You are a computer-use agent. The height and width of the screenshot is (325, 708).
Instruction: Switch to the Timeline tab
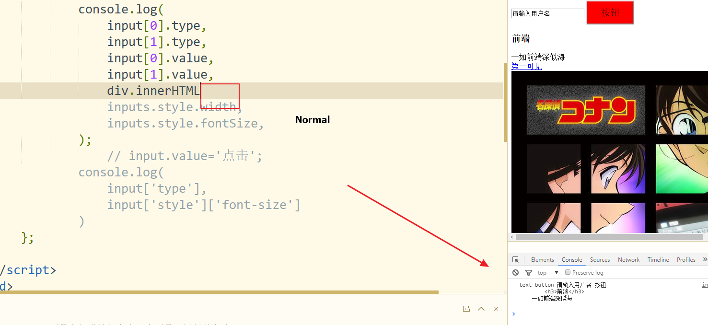tap(658, 260)
